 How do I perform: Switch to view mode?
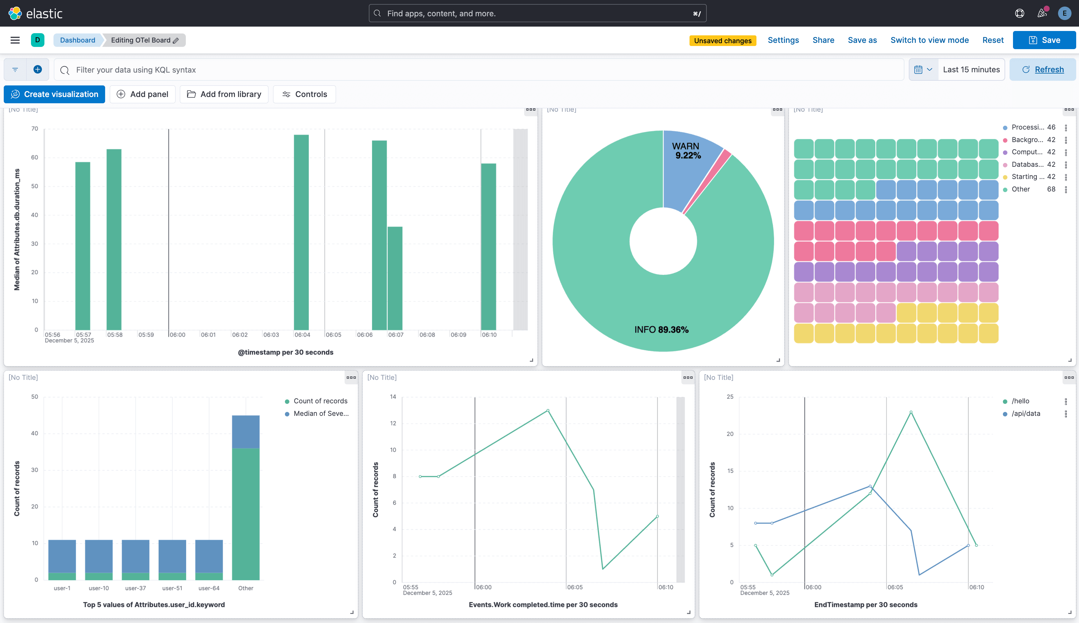[x=929, y=40]
